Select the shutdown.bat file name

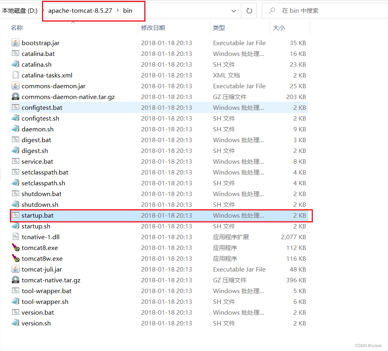point(42,194)
